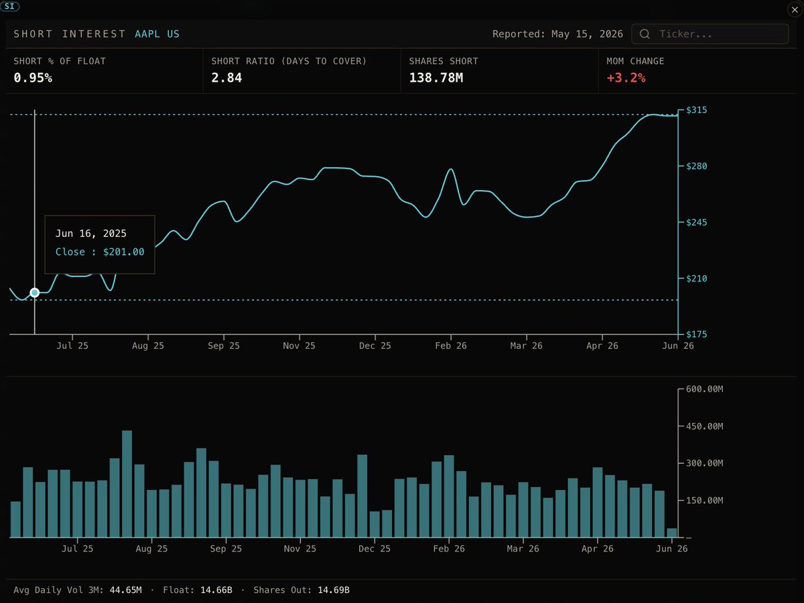
Task: Click the 600.00M volume axis label
Action: [705, 389]
